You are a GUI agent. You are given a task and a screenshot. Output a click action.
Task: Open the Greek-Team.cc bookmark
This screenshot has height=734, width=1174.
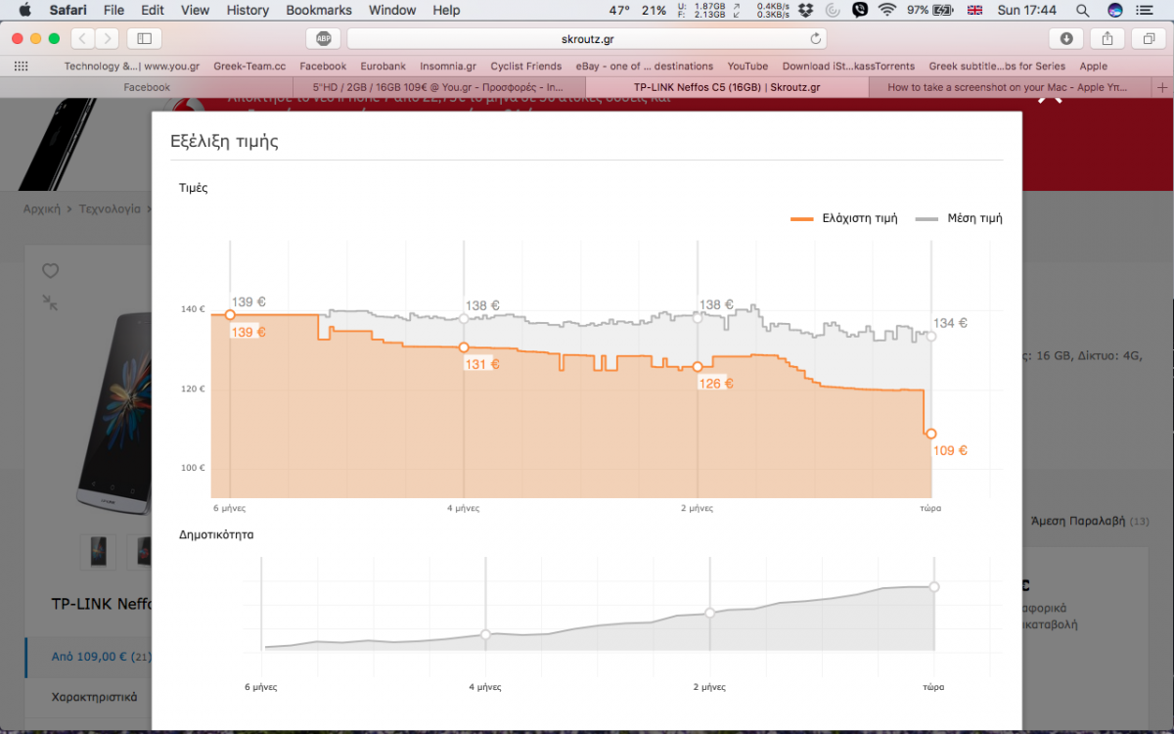(249, 67)
